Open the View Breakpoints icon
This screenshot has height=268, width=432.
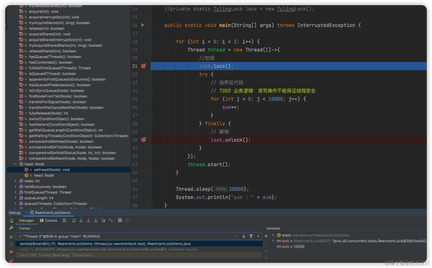pyautogui.click(x=11, y=261)
